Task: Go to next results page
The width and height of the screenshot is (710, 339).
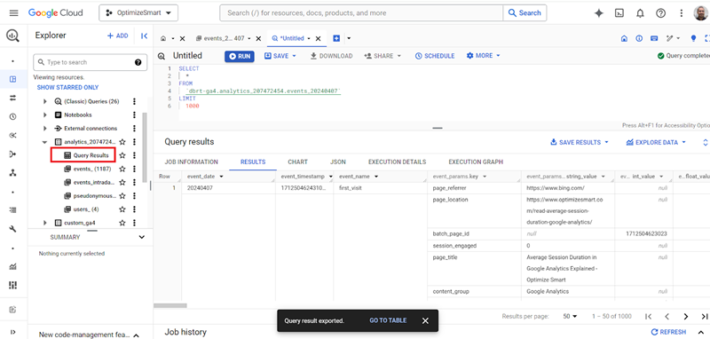Action: coord(685,316)
